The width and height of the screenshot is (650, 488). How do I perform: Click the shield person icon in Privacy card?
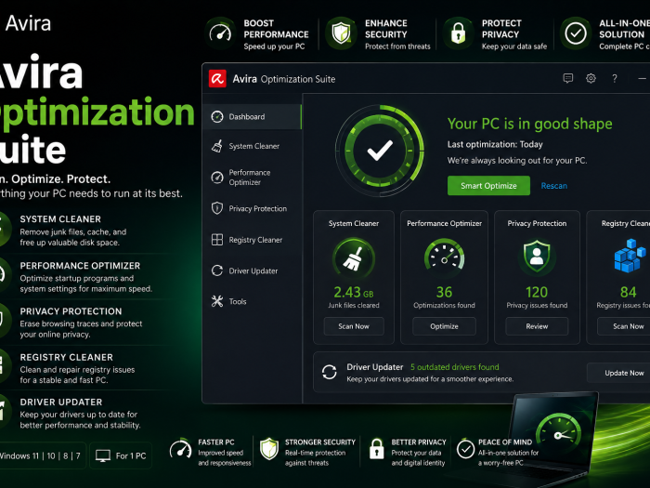tap(537, 257)
